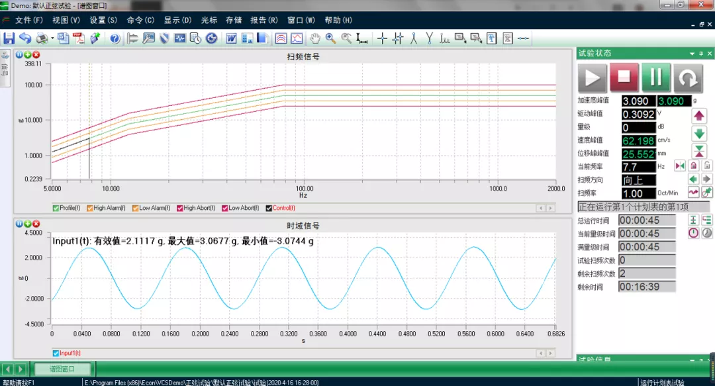
Task: Select the gray zoom out magnifier tool
Action: 346,38
